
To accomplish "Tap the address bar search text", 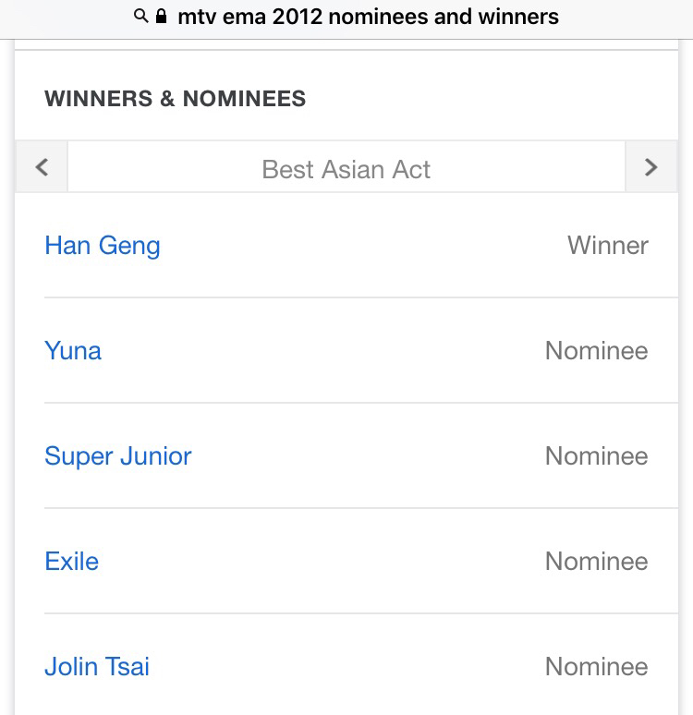I will point(368,17).
